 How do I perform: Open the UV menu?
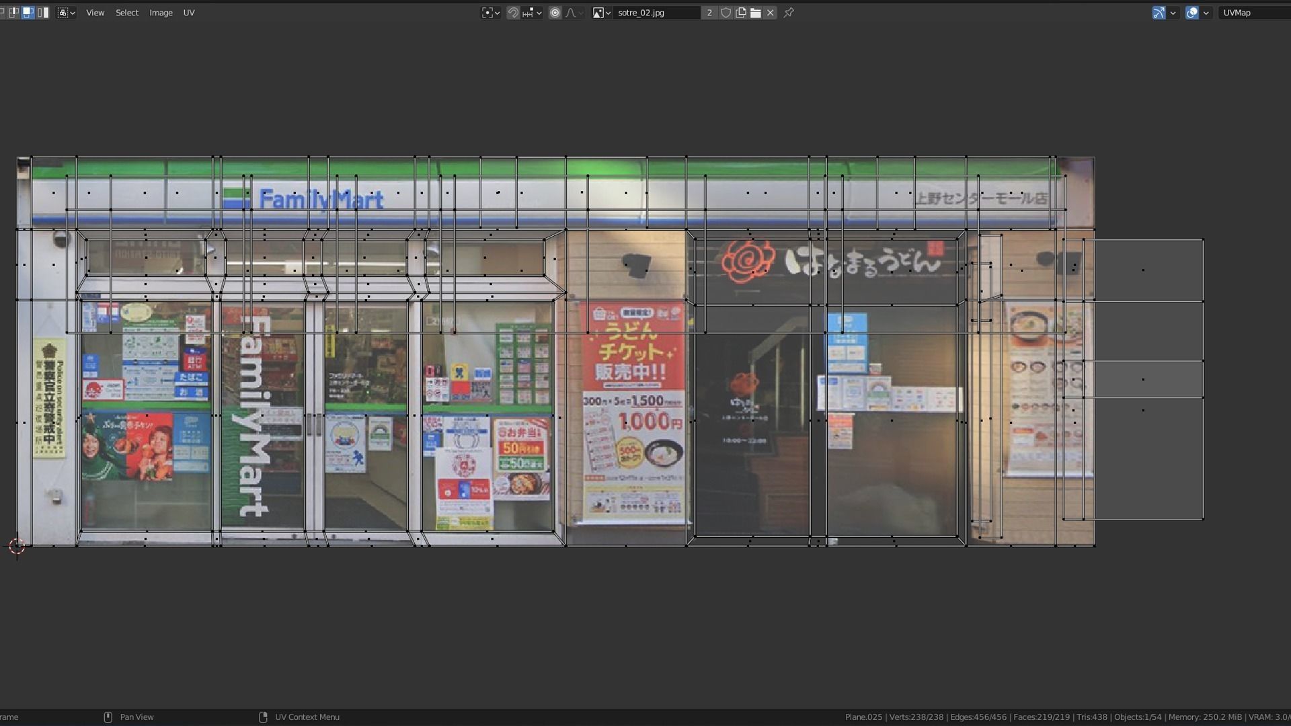189,12
